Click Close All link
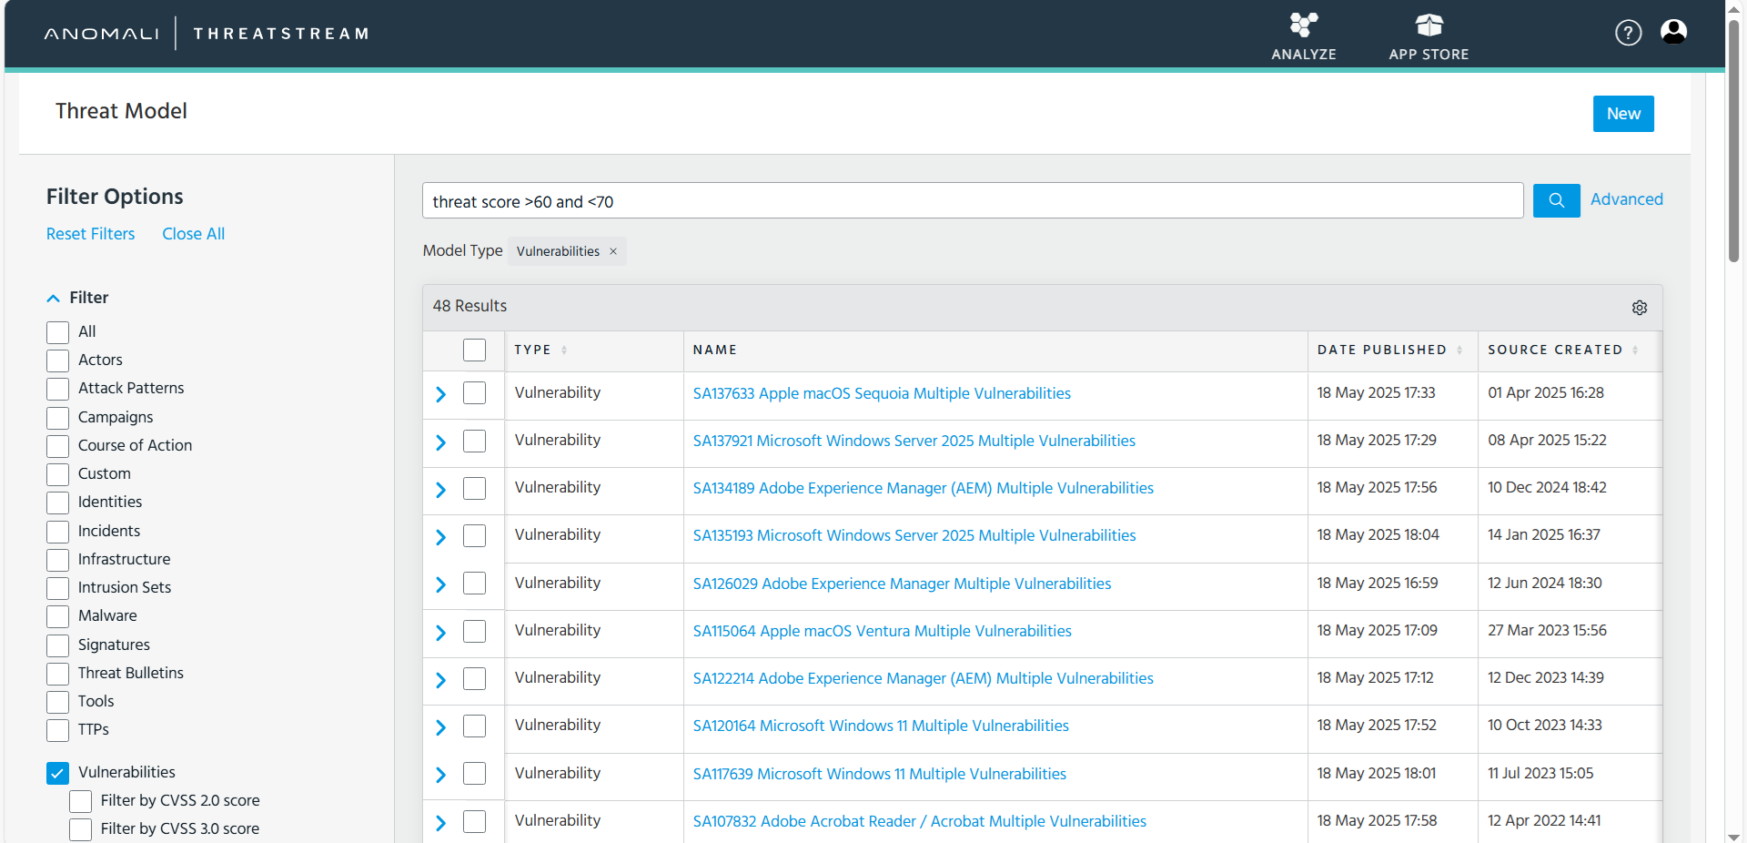 [x=193, y=234]
